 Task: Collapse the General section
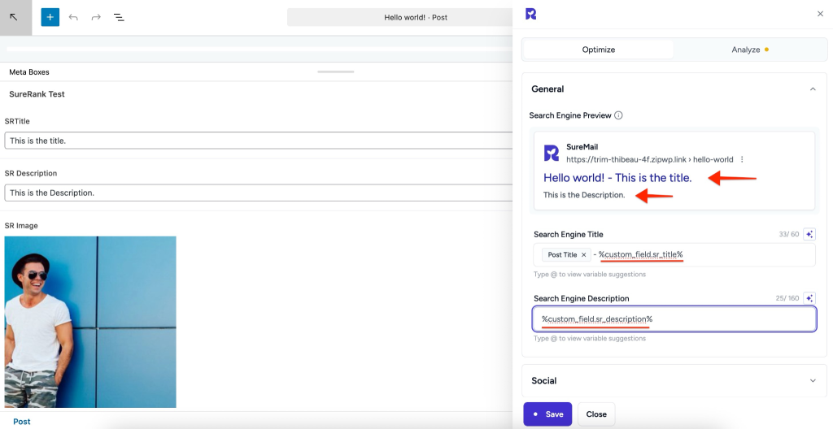click(x=813, y=89)
